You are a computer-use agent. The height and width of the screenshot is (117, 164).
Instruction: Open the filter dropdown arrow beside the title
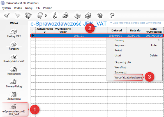(x=111, y=23)
